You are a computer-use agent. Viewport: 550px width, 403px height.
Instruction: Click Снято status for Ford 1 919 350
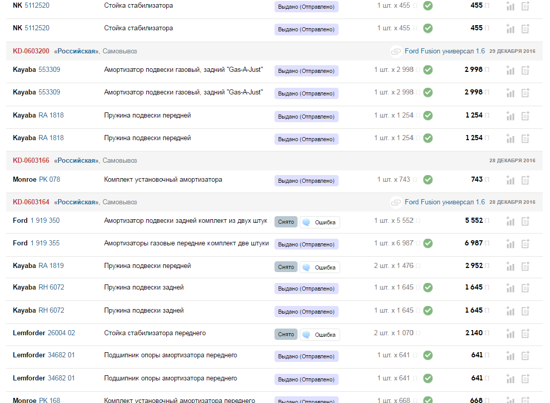pos(286,222)
